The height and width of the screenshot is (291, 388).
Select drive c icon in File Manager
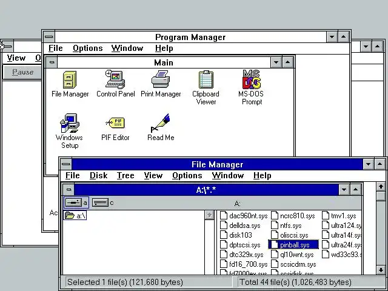point(102,202)
